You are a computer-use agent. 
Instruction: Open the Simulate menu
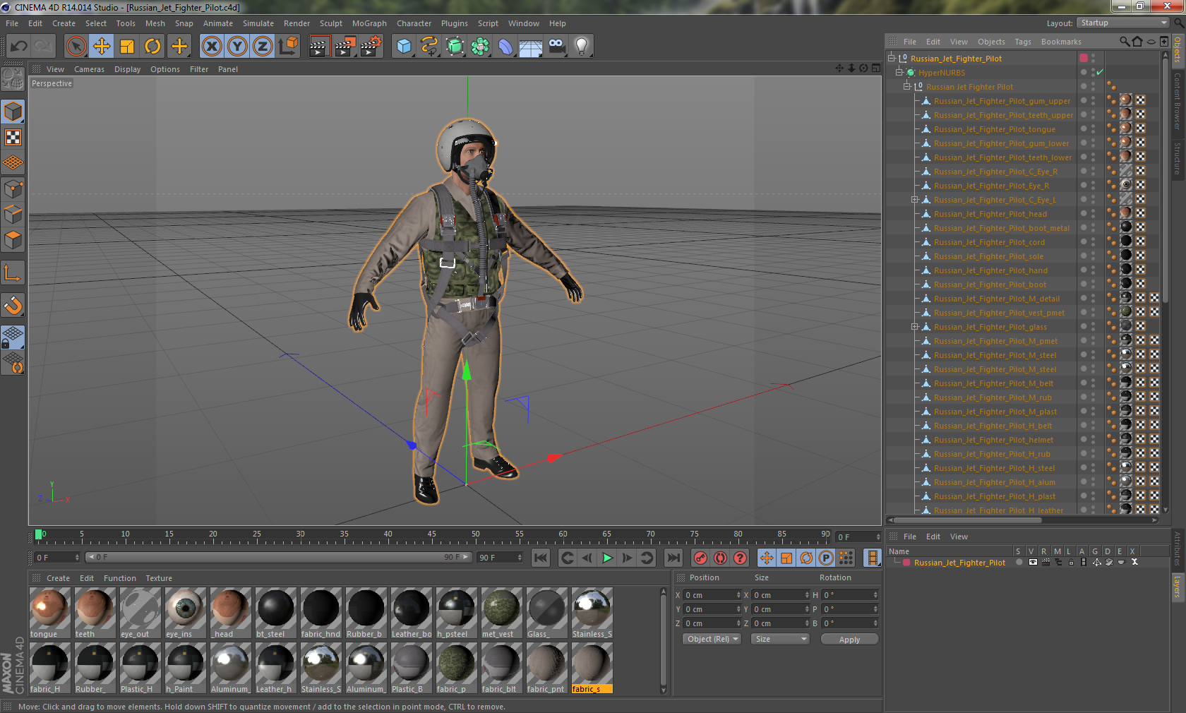coord(258,23)
